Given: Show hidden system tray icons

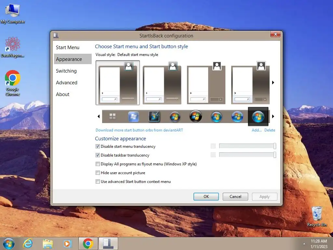Looking at the screenshot, I should tap(304, 244).
